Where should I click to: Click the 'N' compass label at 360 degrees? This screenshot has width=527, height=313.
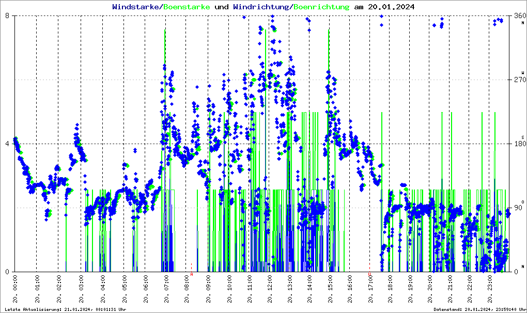pyautogui.click(x=523, y=22)
